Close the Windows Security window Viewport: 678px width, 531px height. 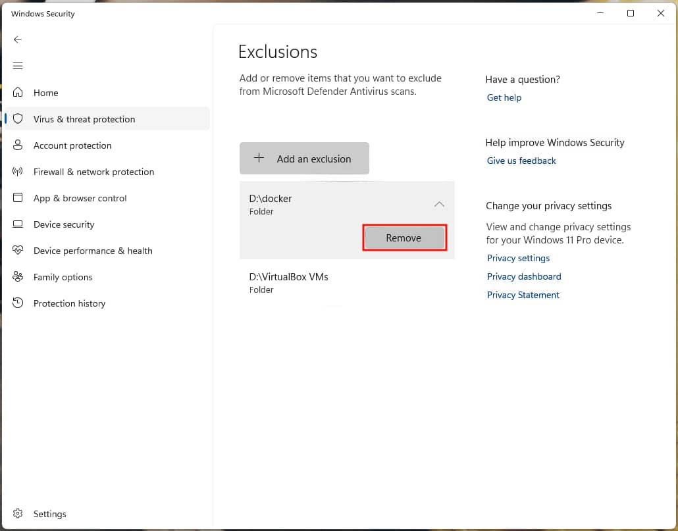(661, 13)
